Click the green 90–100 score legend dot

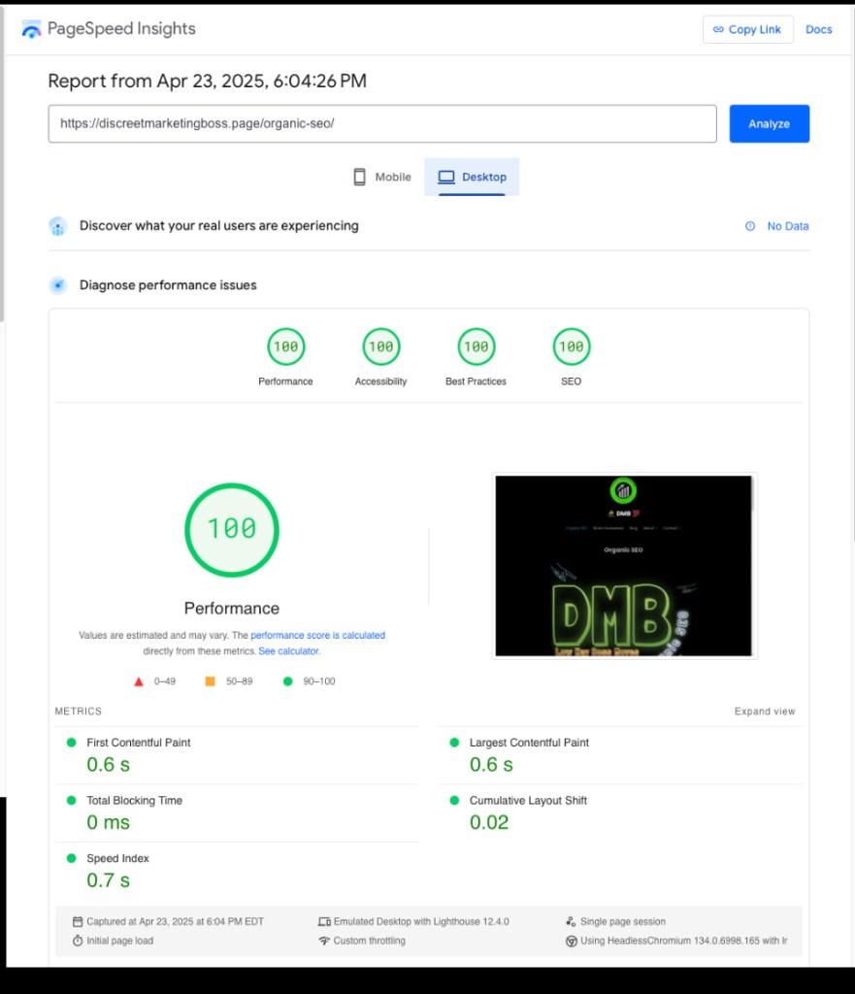coord(286,680)
